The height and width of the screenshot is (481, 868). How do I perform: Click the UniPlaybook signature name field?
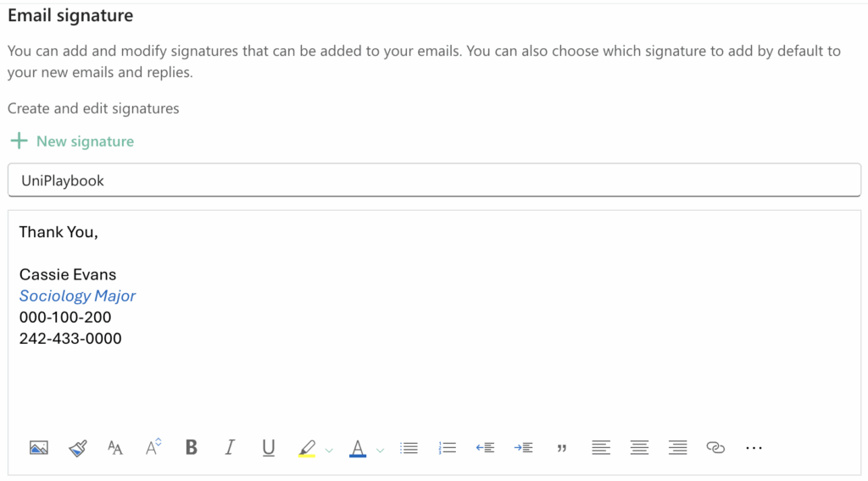click(434, 180)
